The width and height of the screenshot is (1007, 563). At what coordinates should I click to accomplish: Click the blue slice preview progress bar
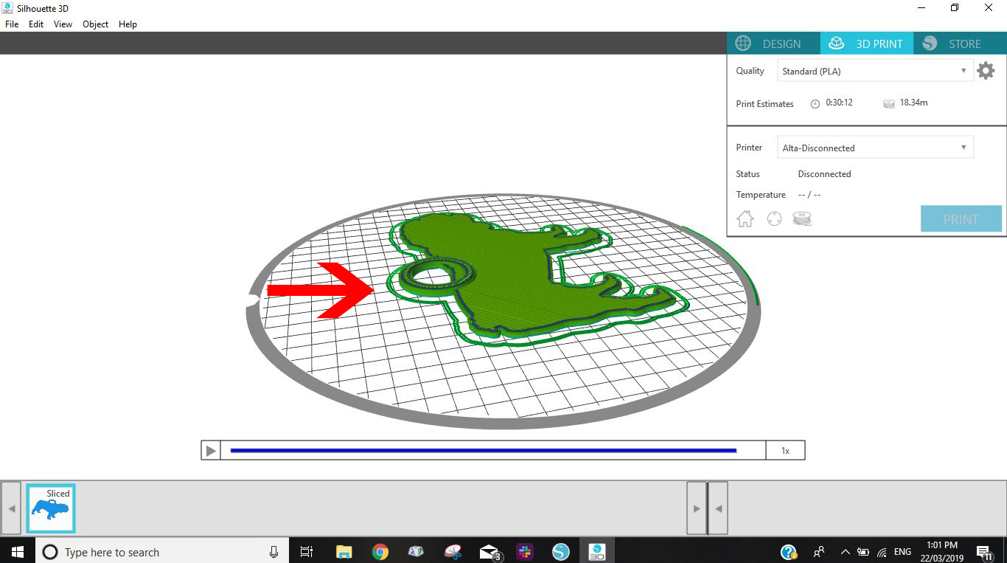484,450
